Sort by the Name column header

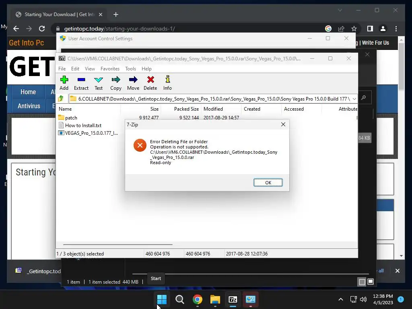[x=65, y=109]
